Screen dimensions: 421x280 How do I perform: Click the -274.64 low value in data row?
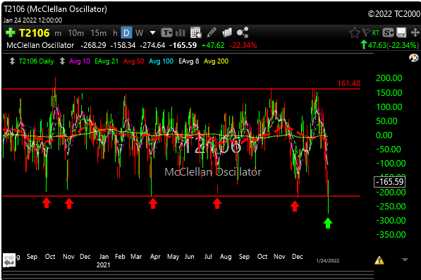coord(152,45)
